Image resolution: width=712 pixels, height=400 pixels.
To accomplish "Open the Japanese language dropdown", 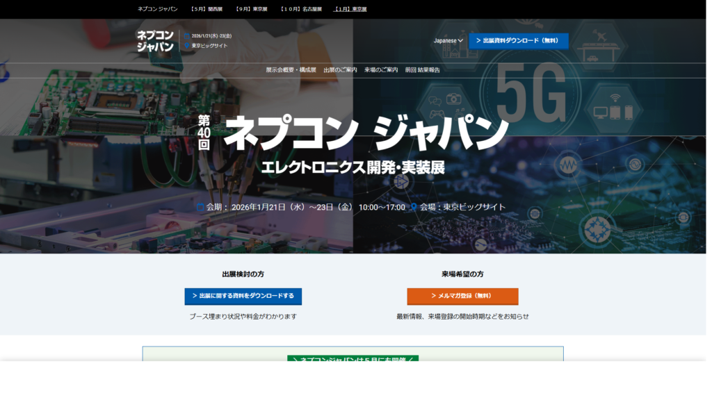I will pyautogui.click(x=448, y=40).
